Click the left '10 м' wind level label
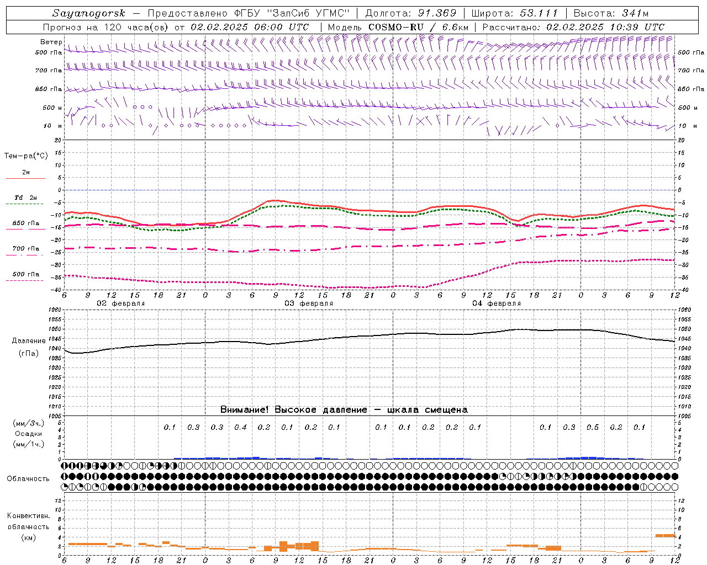 click(53, 126)
